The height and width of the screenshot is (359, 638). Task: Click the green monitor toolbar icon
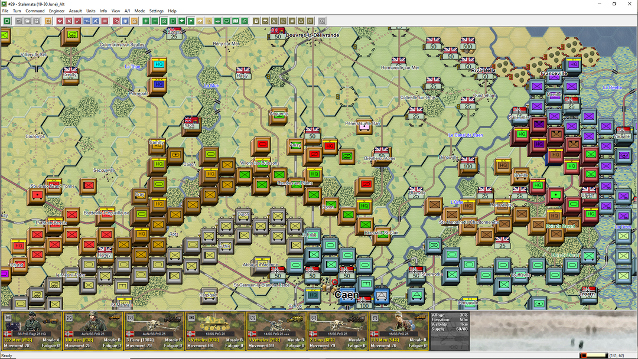coord(227,21)
